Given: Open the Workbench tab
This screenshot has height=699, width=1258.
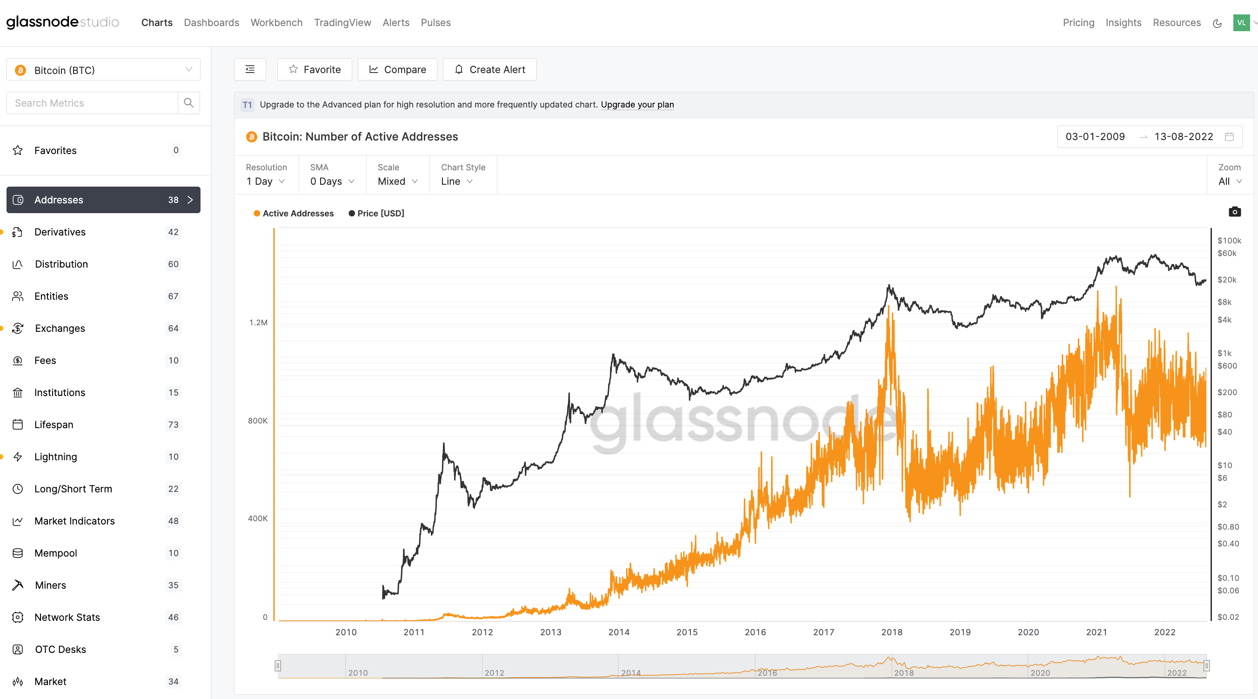Looking at the screenshot, I should (276, 22).
